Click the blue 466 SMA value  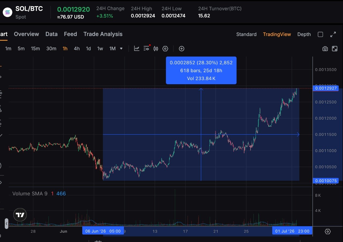(x=61, y=193)
